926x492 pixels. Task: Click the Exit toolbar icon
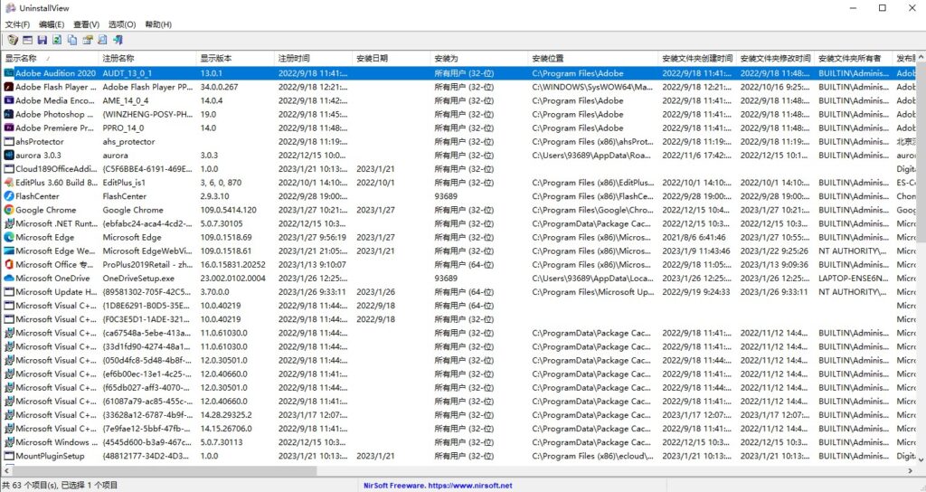(118, 40)
